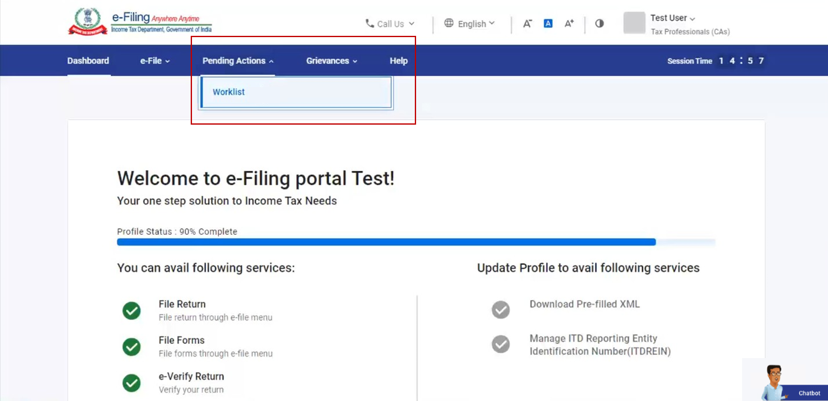
Task: Expand the Call Us dropdown
Action: pos(390,24)
